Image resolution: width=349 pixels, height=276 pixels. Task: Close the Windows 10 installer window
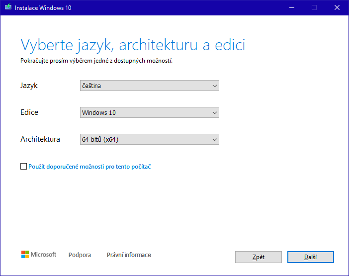(337, 7)
